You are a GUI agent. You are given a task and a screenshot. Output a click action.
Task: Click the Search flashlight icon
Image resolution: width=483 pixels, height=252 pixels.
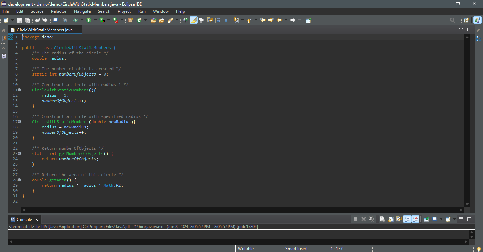pyautogui.click(x=170, y=20)
